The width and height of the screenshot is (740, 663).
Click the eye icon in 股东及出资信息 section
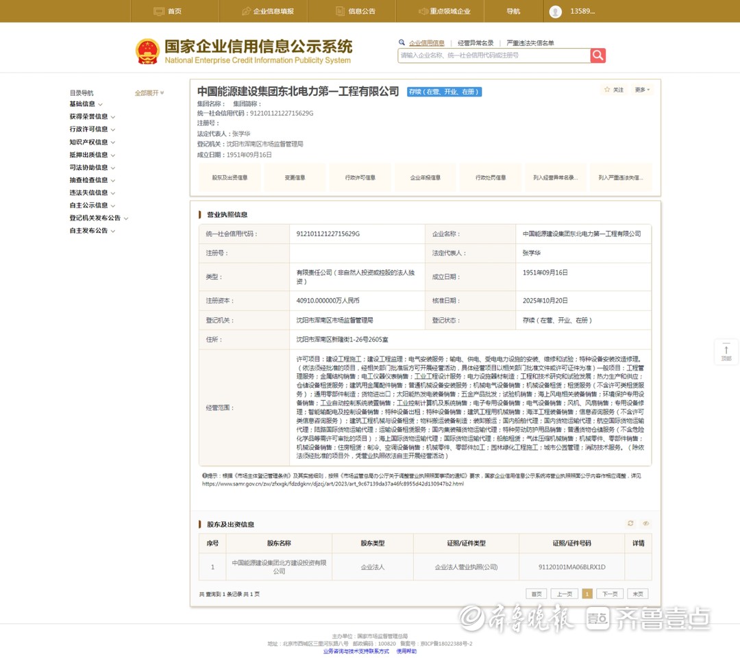[645, 523]
